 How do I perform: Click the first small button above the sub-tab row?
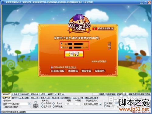(102, 94)
